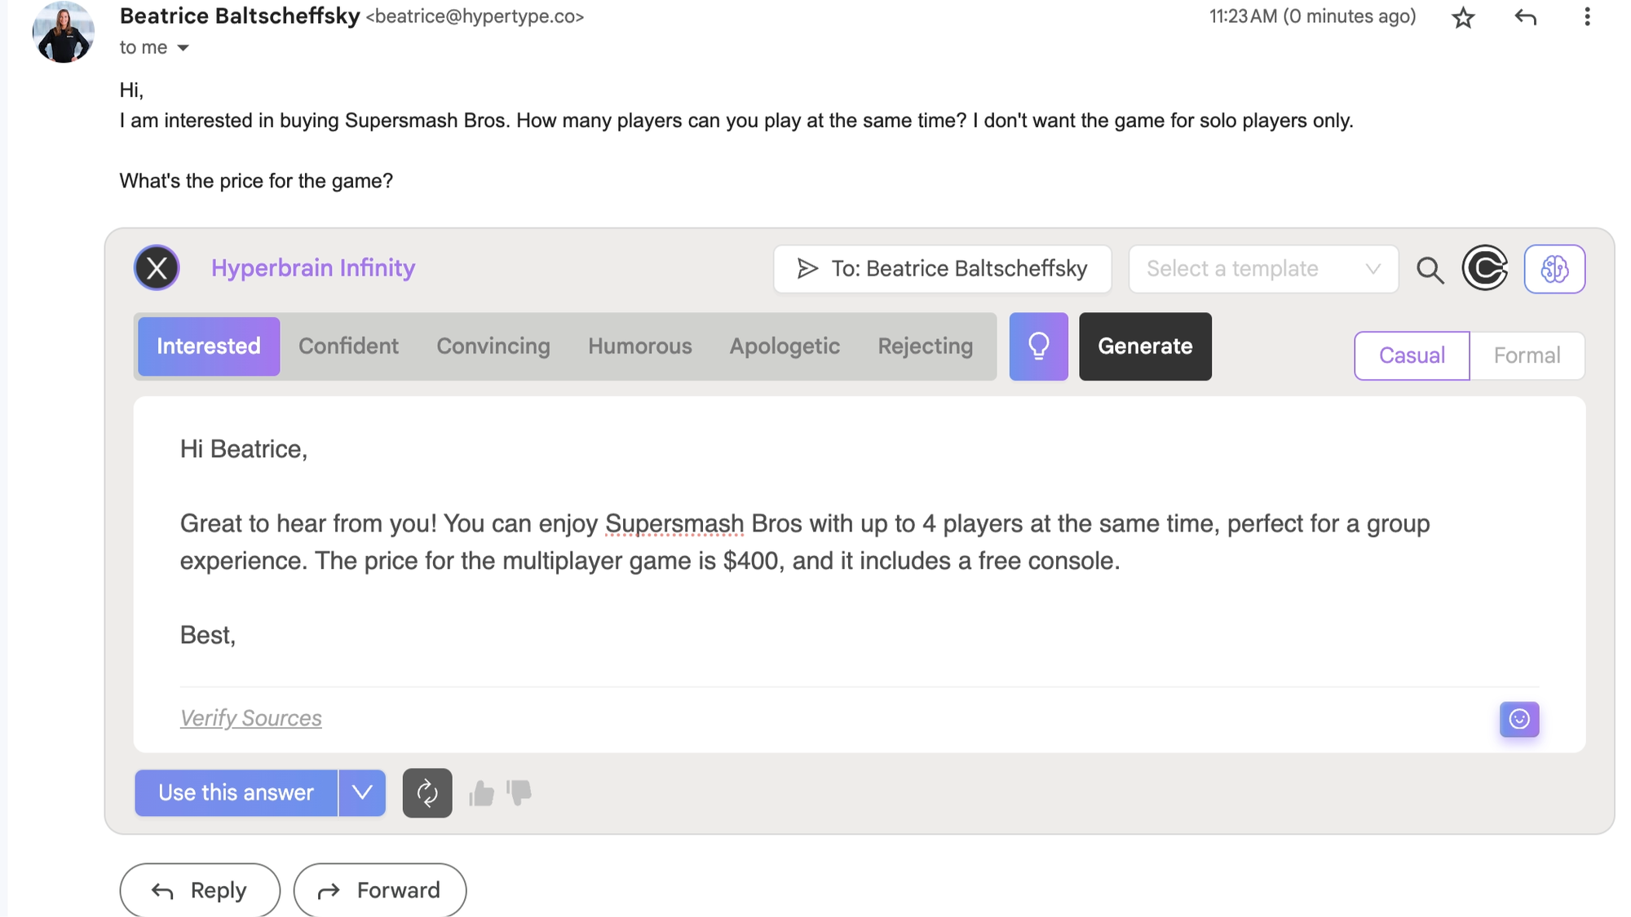This screenshot has width=1631, height=917.
Task: Click the Generate button
Action: [1145, 346]
